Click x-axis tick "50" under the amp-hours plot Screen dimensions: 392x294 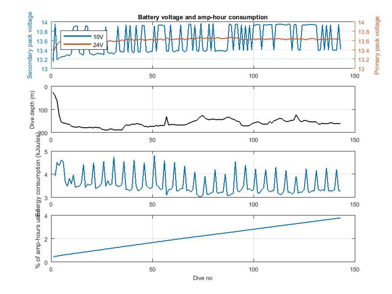[x=152, y=269]
